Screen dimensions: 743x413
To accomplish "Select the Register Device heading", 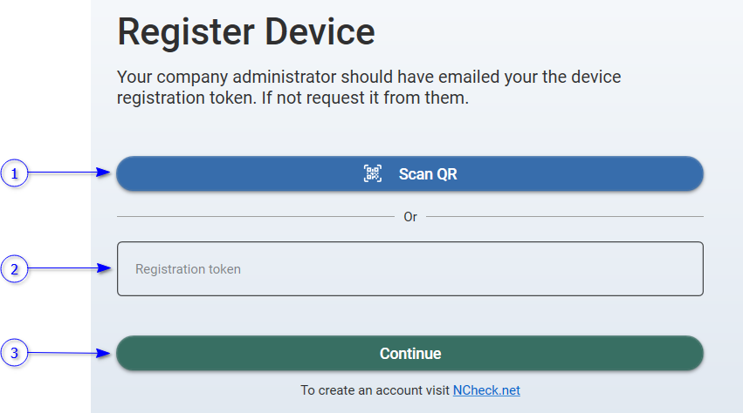I will pos(246,32).
